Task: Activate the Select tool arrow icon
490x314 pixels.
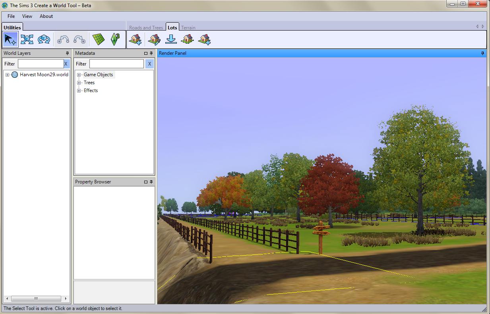Action: (11, 39)
